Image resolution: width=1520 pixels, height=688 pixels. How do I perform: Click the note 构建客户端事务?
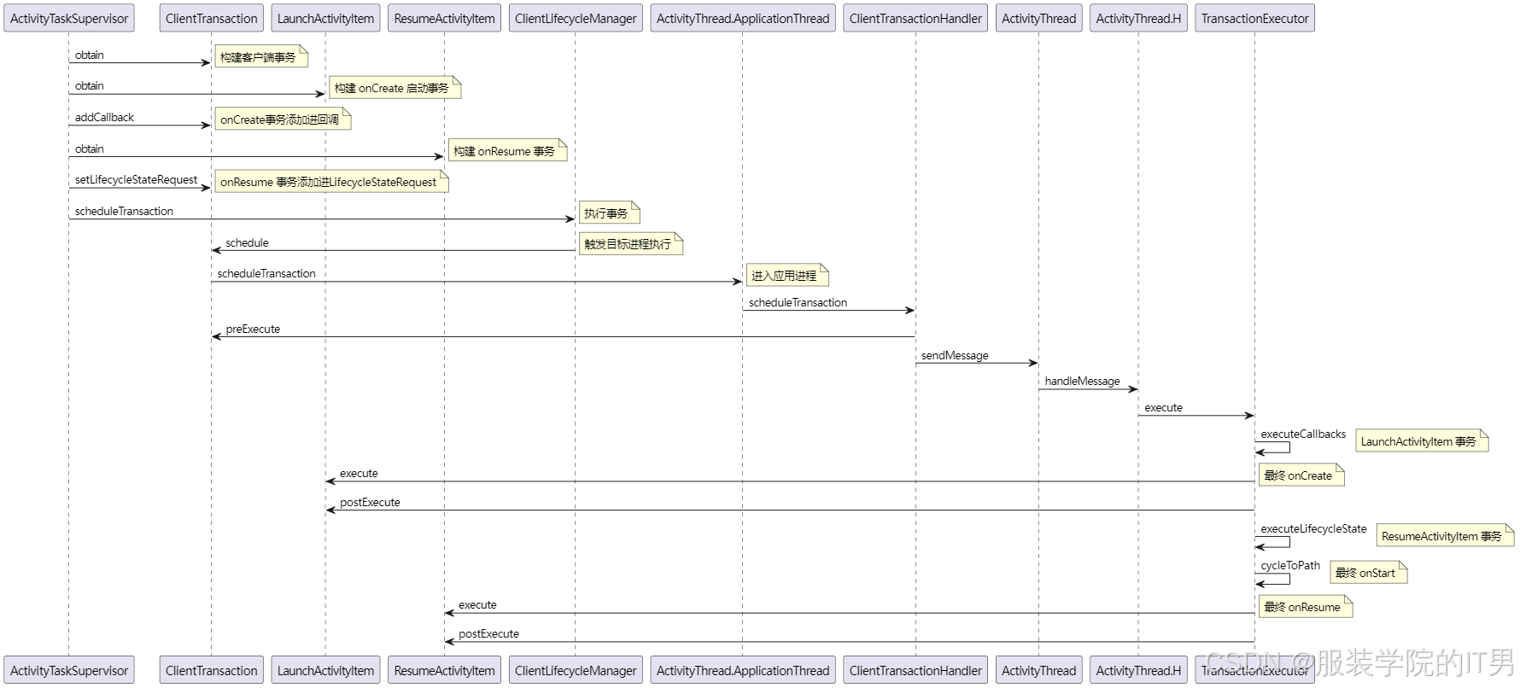point(260,57)
